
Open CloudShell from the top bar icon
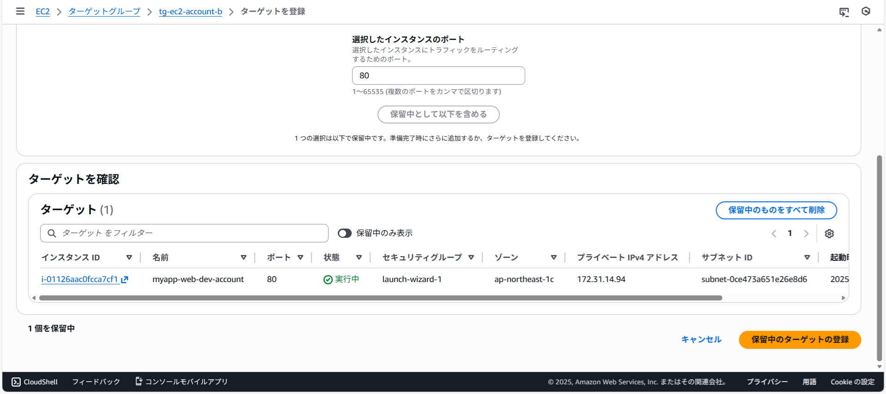click(844, 12)
